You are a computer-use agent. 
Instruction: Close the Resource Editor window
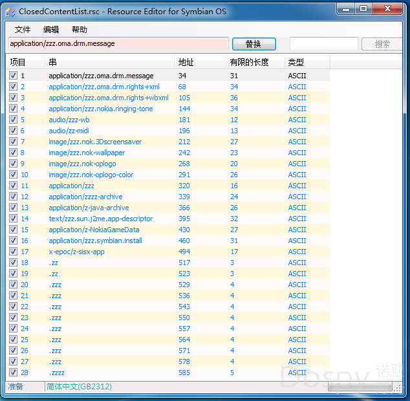pos(387,10)
